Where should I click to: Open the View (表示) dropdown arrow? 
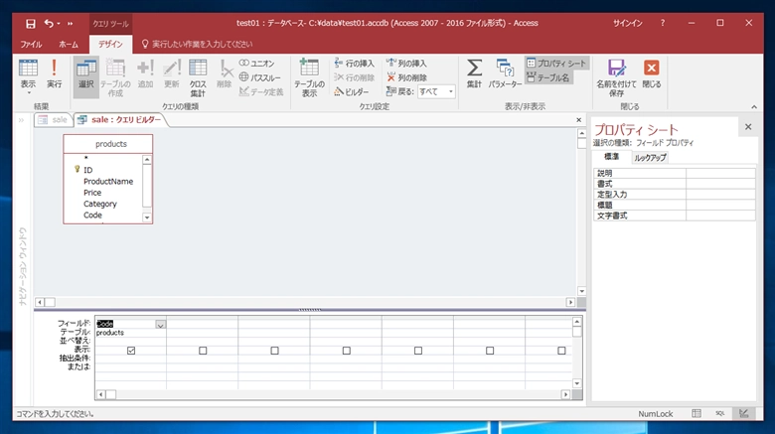coord(28,93)
